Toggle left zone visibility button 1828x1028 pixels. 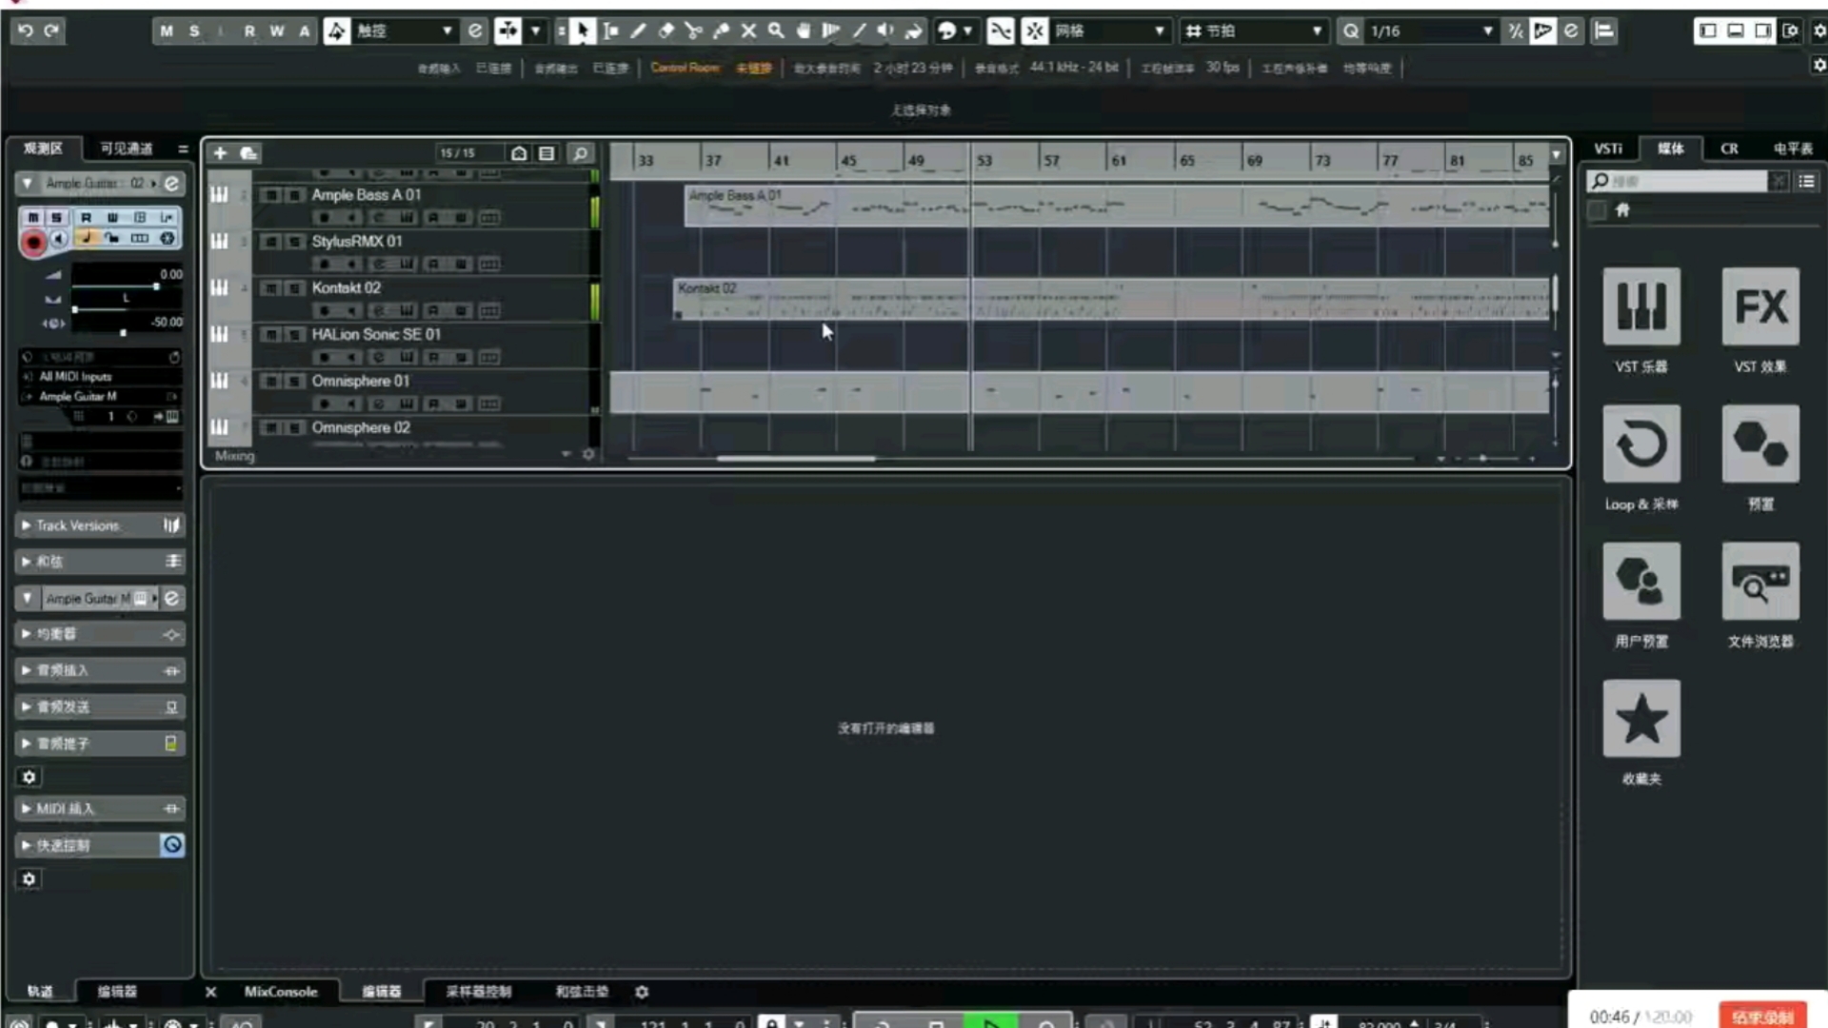click(1708, 31)
